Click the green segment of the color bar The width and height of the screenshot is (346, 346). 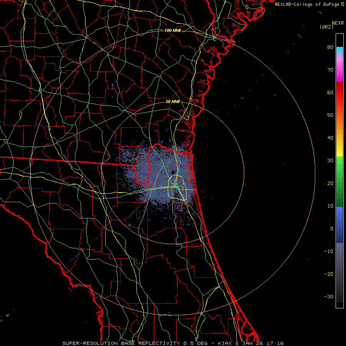[339, 181]
